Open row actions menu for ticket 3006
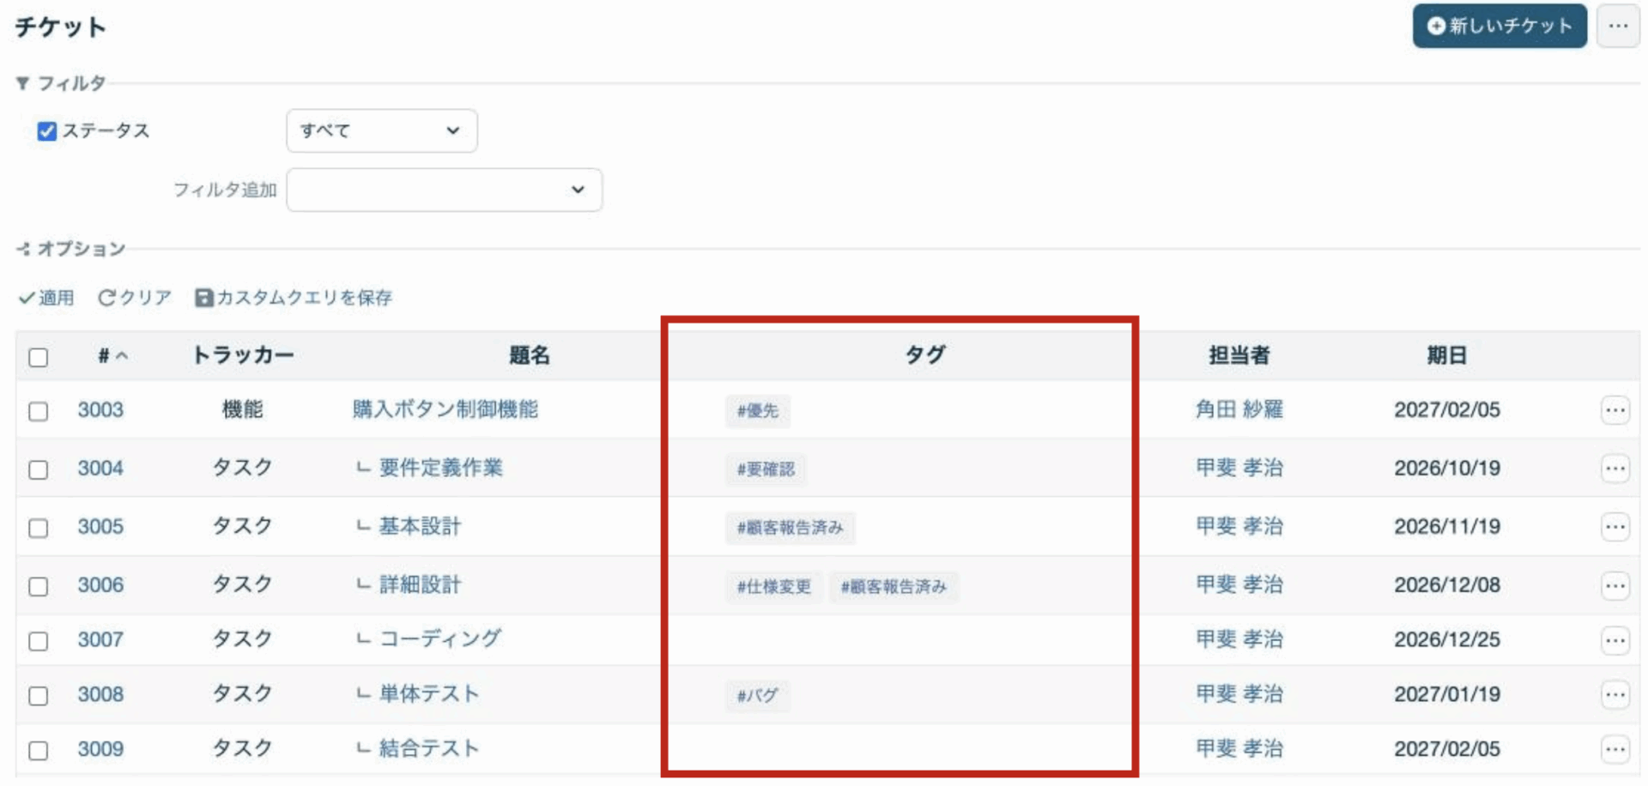The width and height of the screenshot is (1648, 786). (1615, 586)
